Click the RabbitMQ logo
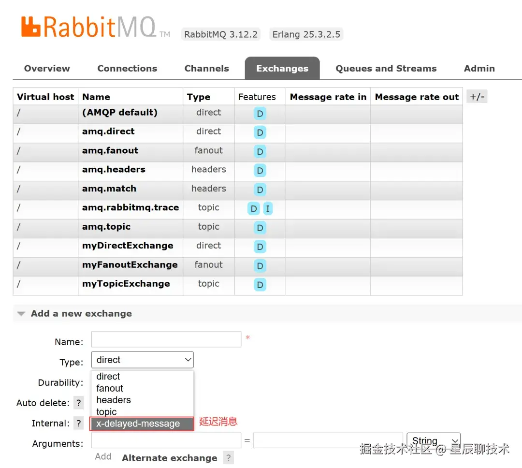 [x=96, y=27]
